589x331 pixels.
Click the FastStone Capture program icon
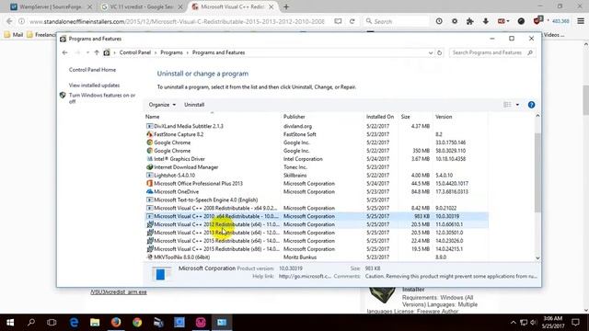pos(149,134)
